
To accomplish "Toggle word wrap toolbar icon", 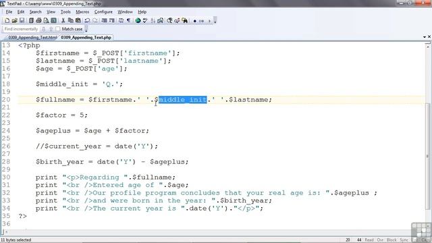I will (x=121, y=21).
